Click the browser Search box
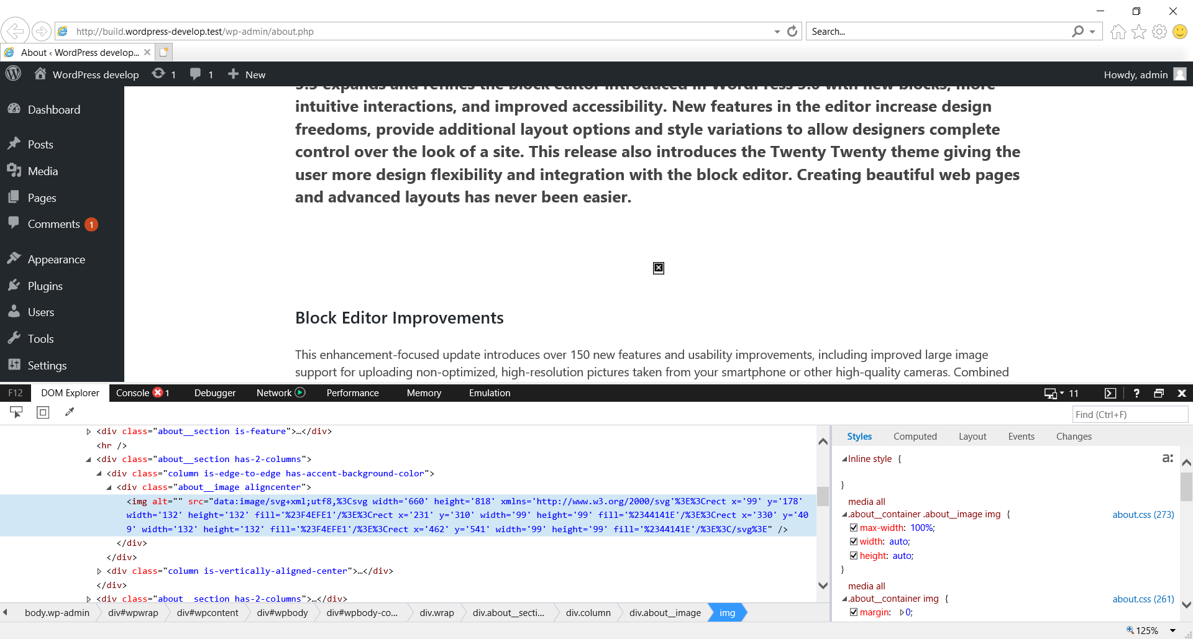1193x639 pixels. pos(938,32)
